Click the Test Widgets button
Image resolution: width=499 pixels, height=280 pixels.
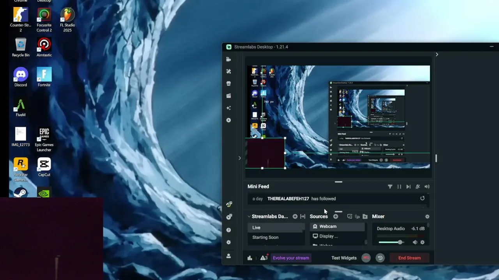344,258
